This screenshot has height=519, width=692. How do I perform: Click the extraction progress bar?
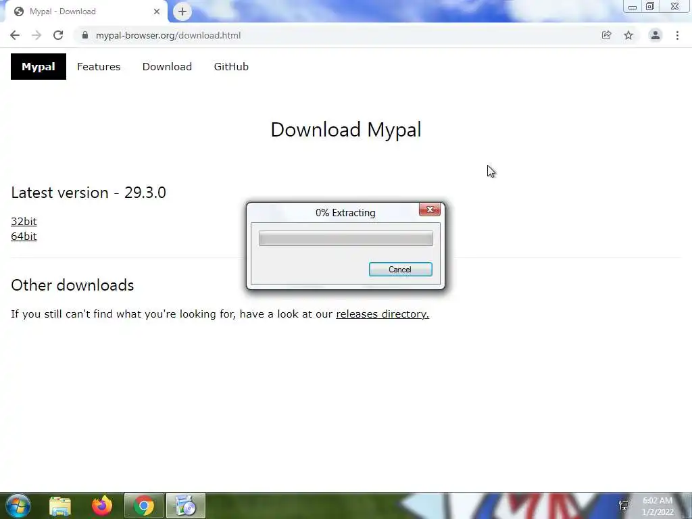point(345,239)
